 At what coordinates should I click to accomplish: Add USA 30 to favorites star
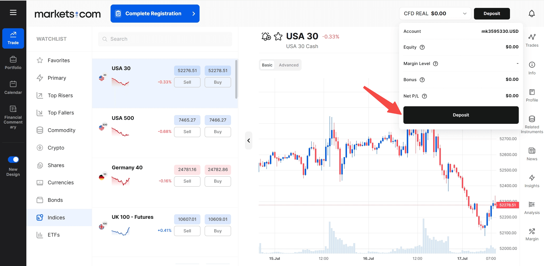[278, 36]
